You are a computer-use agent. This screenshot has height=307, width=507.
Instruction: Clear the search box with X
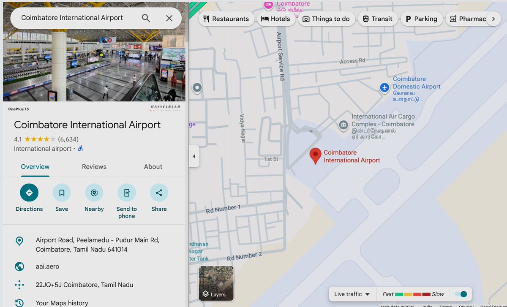pos(169,18)
